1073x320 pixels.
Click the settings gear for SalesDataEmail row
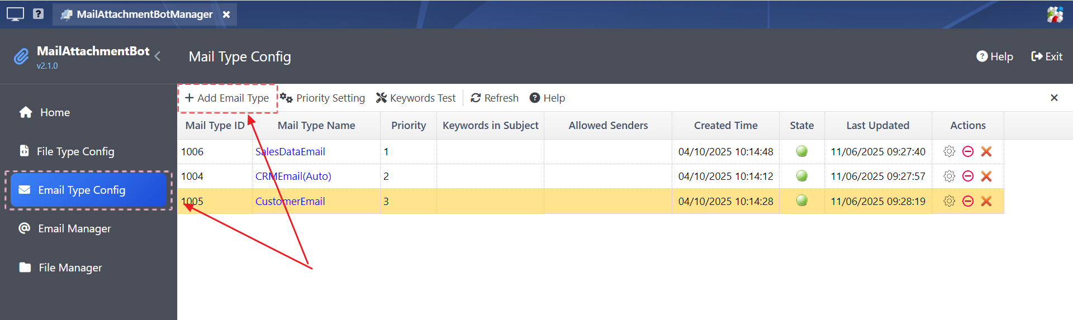click(949, 151)
